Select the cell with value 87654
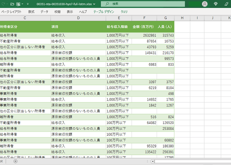 [144, 41]
